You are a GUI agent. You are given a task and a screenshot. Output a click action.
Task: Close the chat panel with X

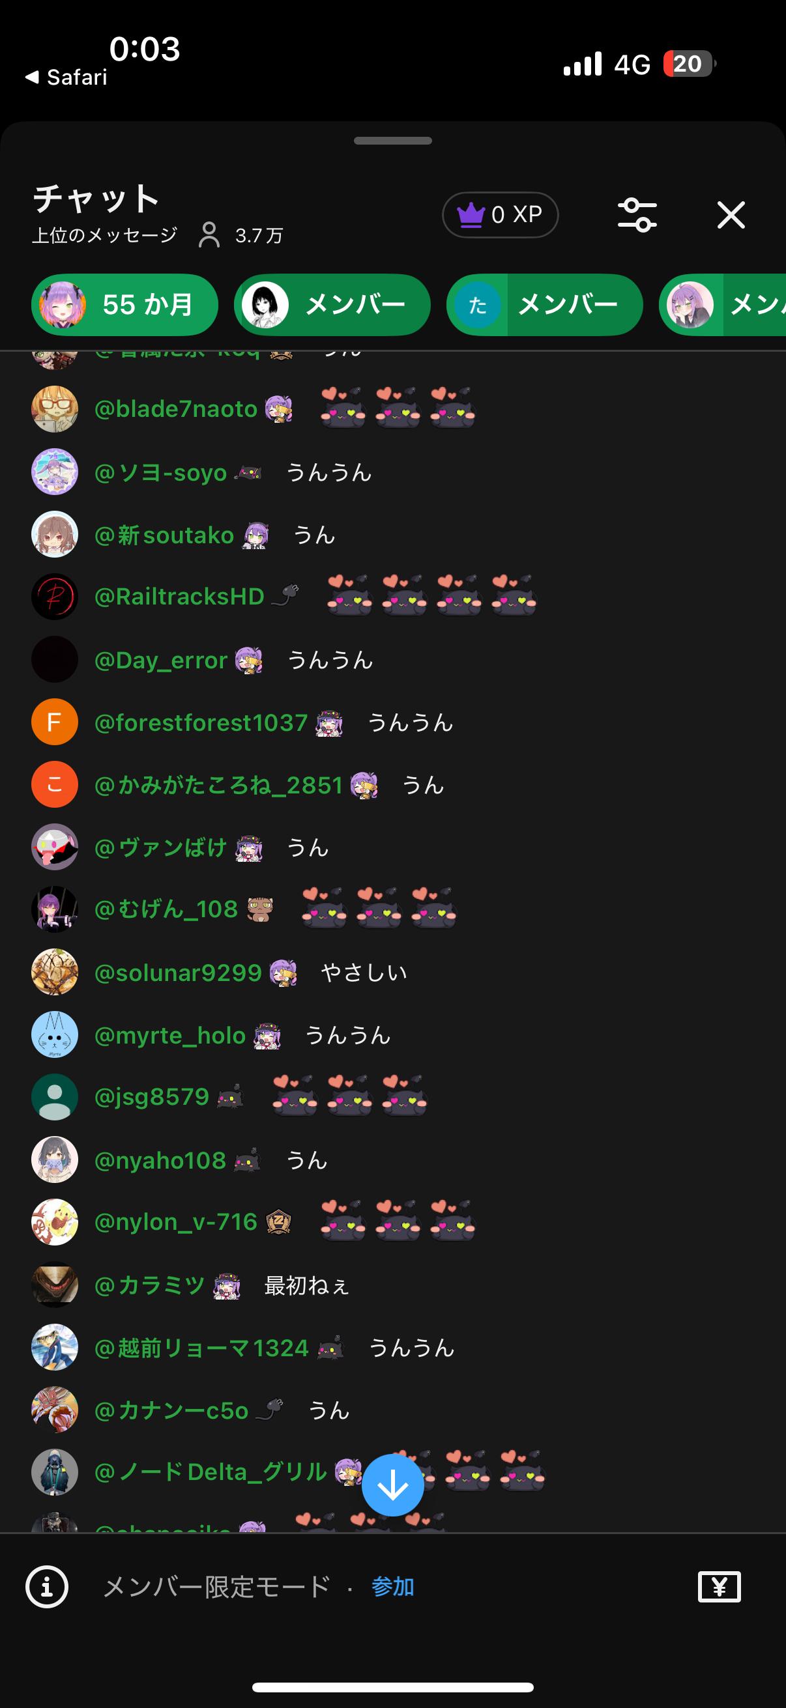[x=731, y=215]
